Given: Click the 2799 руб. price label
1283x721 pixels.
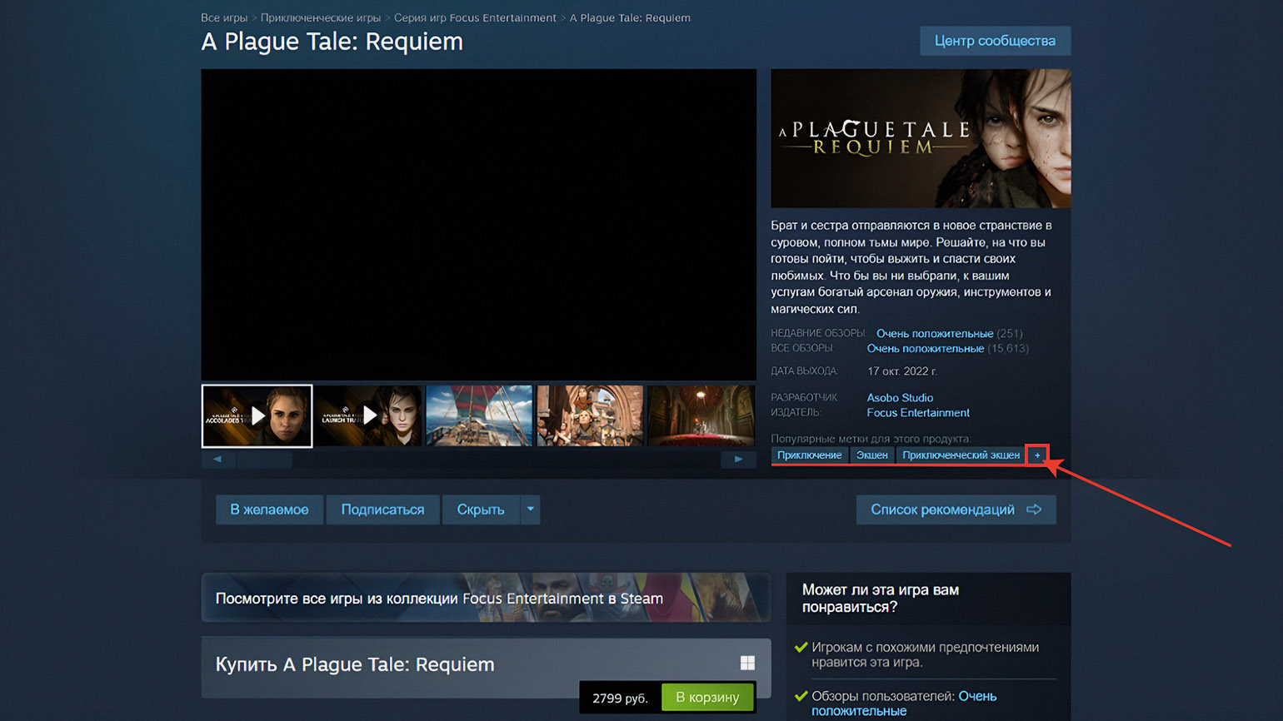Looking at the screenshot, I should pos(620,698).
